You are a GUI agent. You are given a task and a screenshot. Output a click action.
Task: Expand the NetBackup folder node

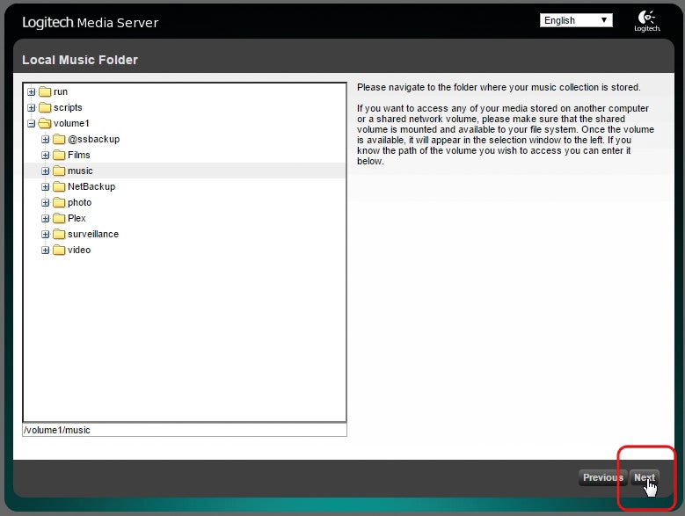(45, 187)
